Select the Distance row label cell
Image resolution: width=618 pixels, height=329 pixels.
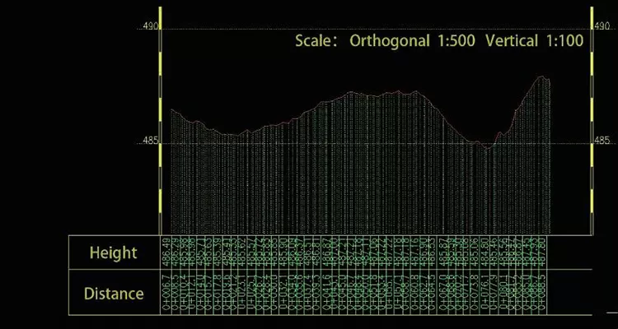click(113, 293)
